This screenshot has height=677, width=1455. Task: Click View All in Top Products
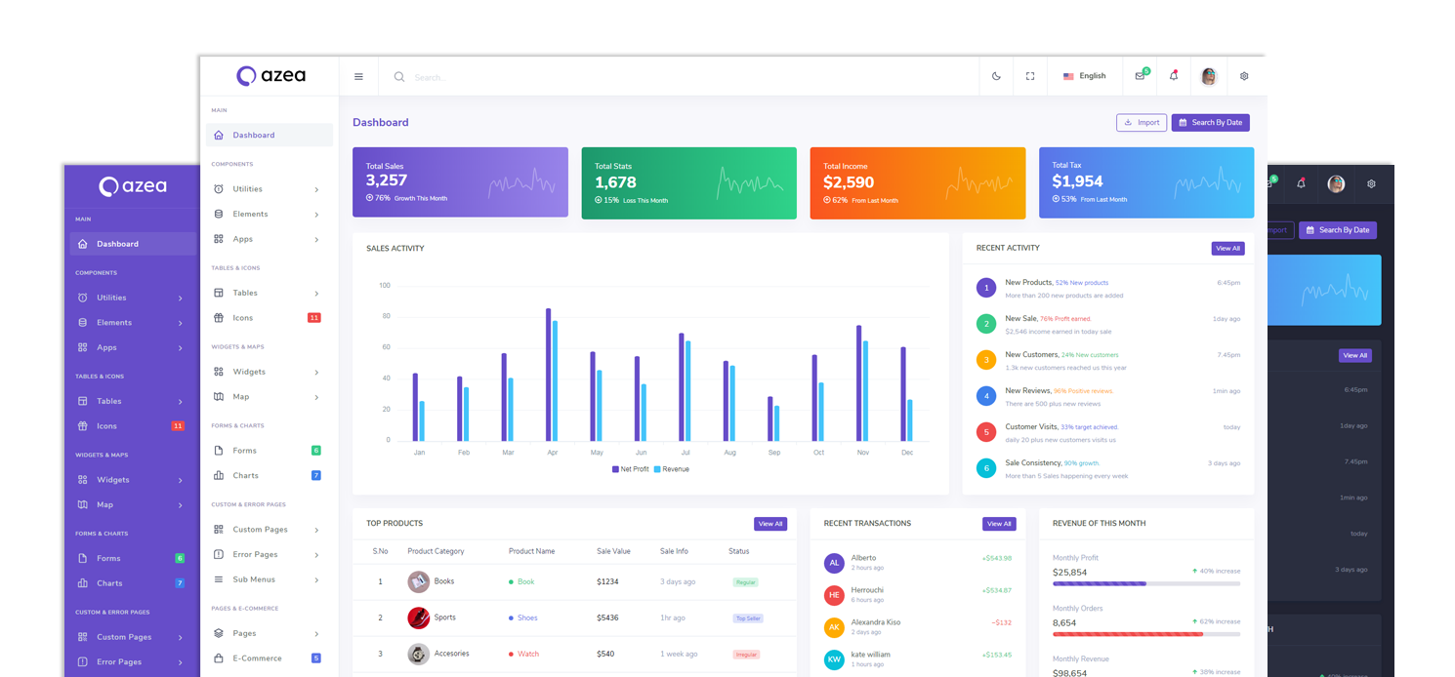coord(769,524)
